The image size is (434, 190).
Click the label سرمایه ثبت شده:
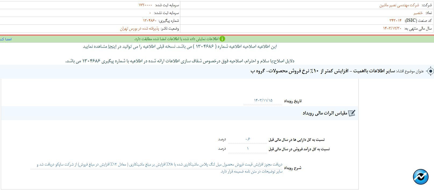(167, 5)
